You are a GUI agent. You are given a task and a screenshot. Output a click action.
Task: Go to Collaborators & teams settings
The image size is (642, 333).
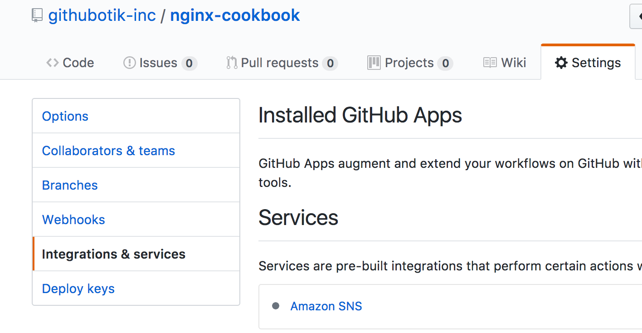136,151
